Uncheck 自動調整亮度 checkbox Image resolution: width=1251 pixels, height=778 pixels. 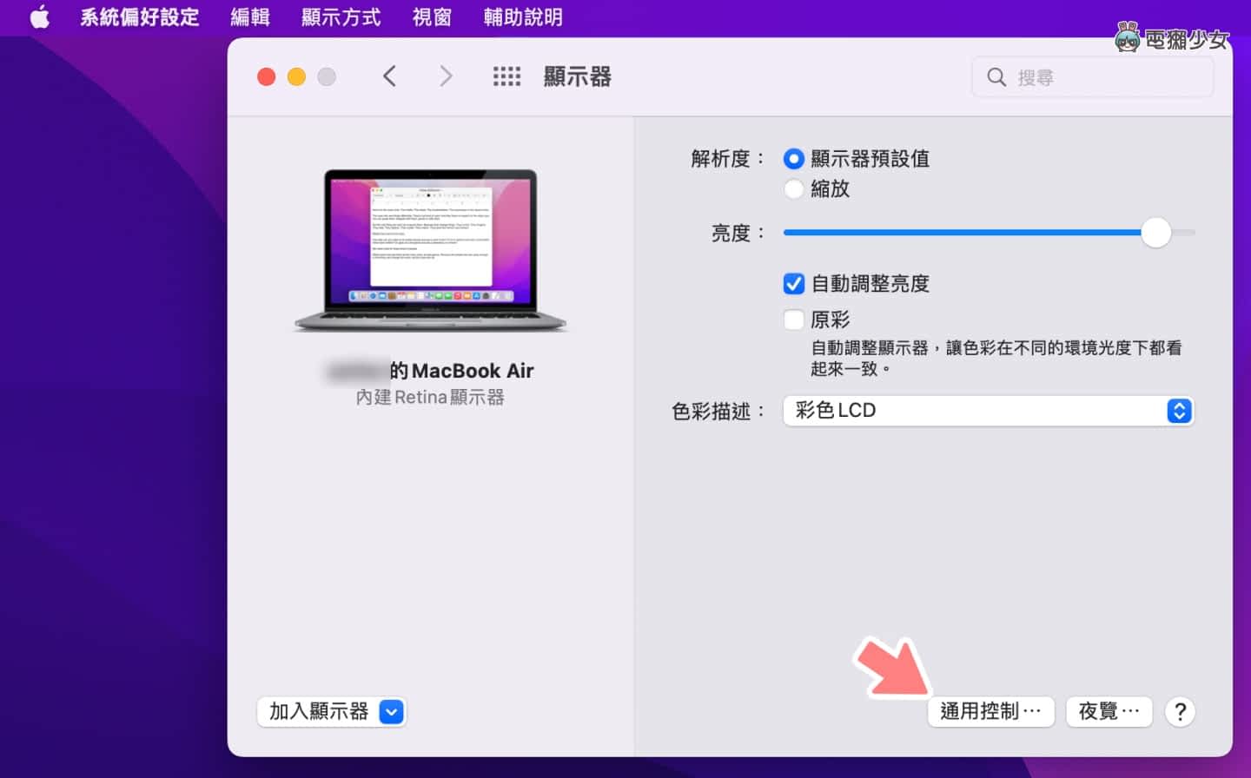click(793, 284)
